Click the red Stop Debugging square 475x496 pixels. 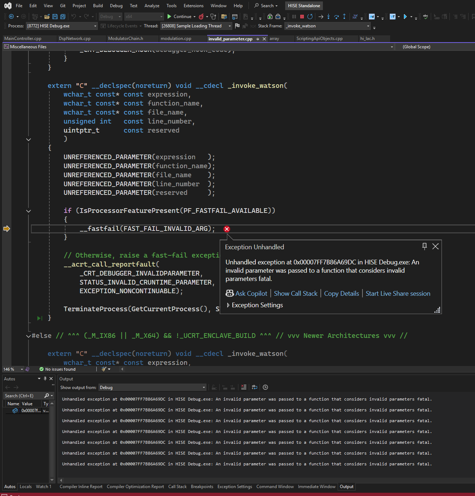[302, 17]
